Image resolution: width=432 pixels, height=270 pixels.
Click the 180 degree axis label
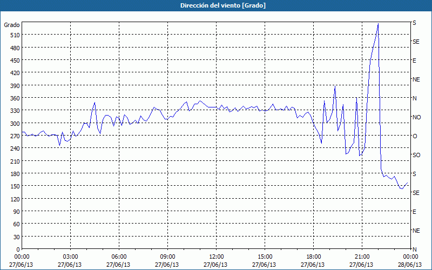tap(16, 174)
